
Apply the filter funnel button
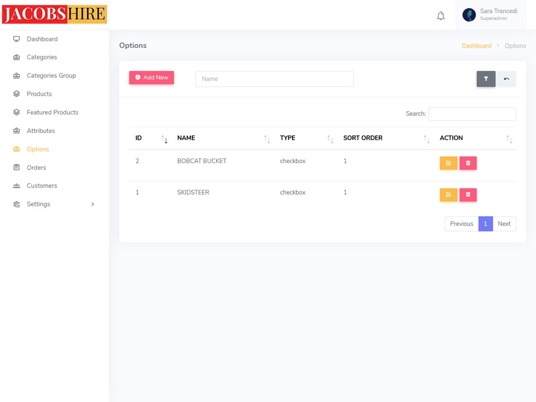tap(486, 79)
